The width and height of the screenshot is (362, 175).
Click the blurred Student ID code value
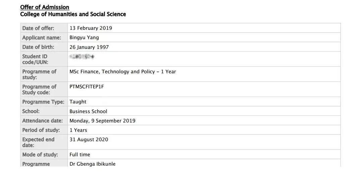(x=82, y=57)
